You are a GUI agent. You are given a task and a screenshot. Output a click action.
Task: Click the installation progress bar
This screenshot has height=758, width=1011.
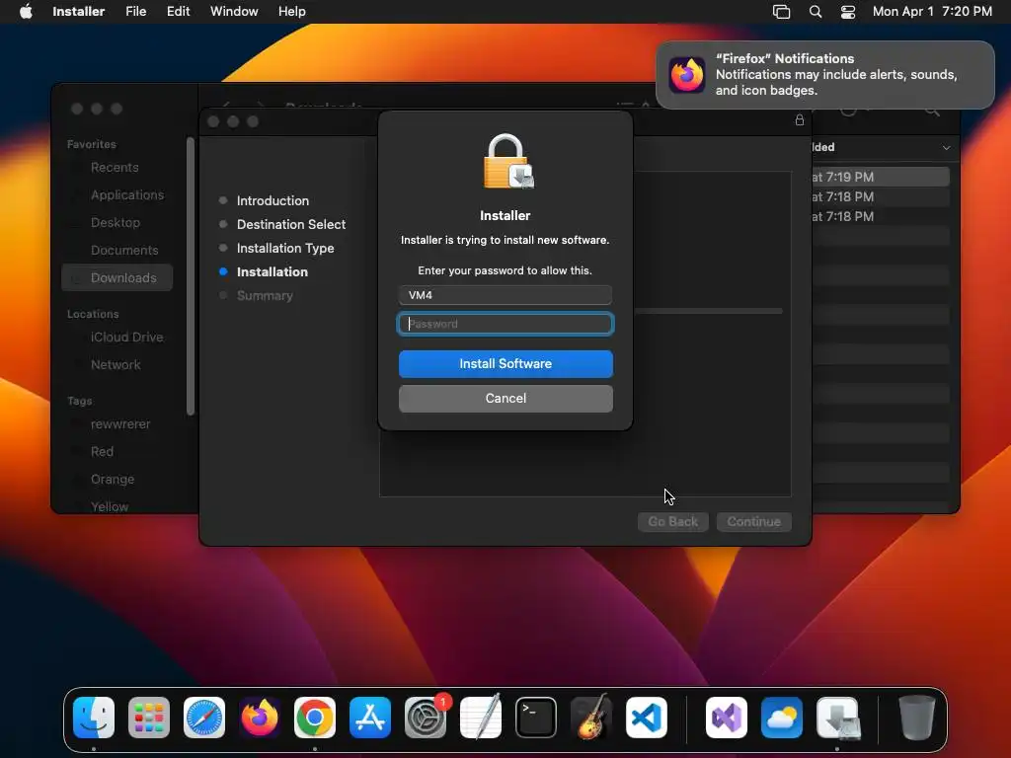(708, 311)
